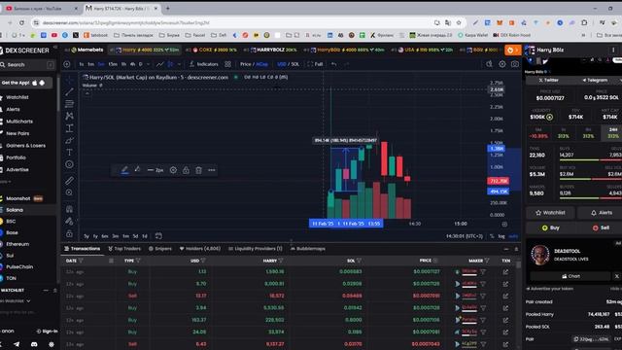
Task: Click the red Sell button
Action: coord(601,227)
